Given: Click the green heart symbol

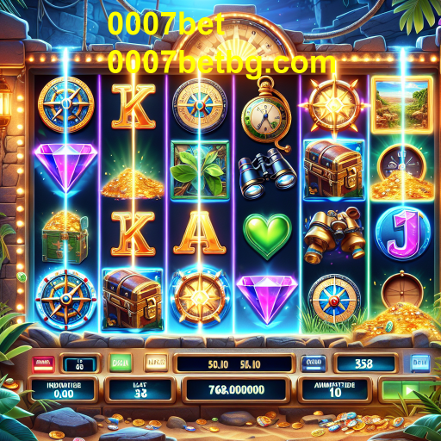Looking at the screenshot, I should coord(267,237).
